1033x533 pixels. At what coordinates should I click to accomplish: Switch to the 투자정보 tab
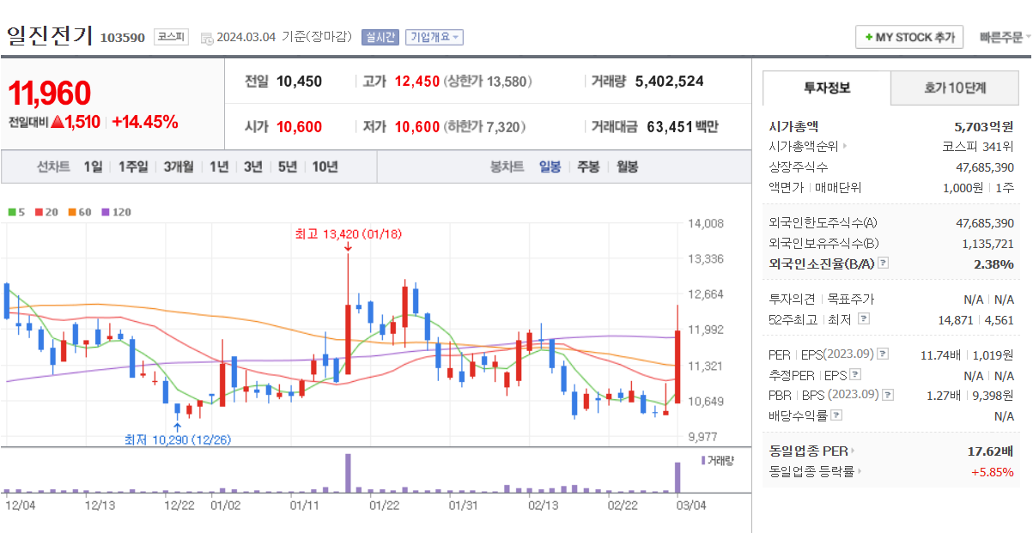point(827,88)
